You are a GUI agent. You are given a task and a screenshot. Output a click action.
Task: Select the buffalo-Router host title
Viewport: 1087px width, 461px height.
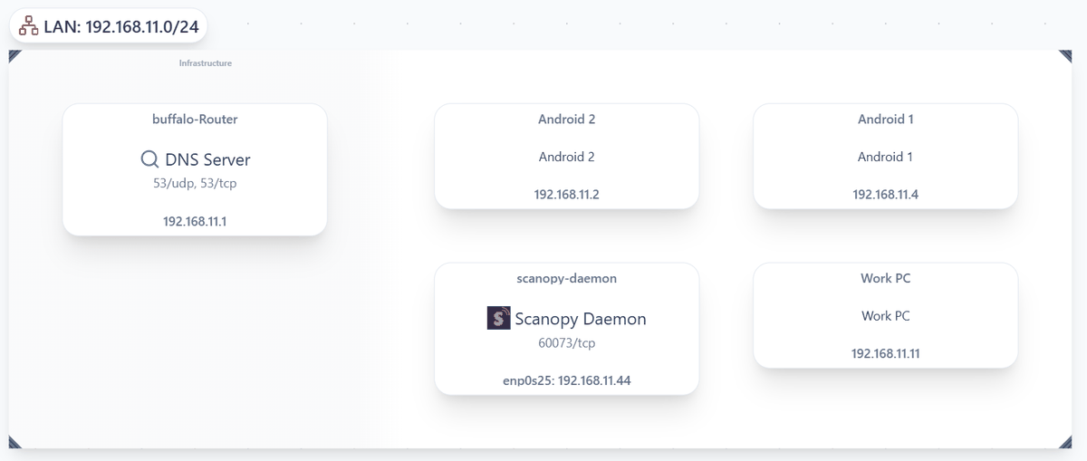[x=195, y=119]
